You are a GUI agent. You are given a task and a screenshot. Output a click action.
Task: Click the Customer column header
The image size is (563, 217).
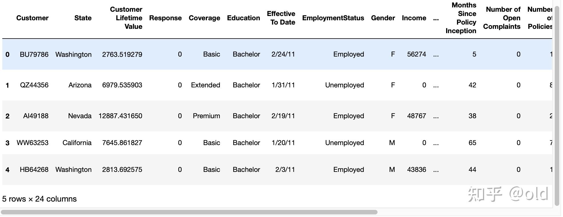[x=32, y=18]
